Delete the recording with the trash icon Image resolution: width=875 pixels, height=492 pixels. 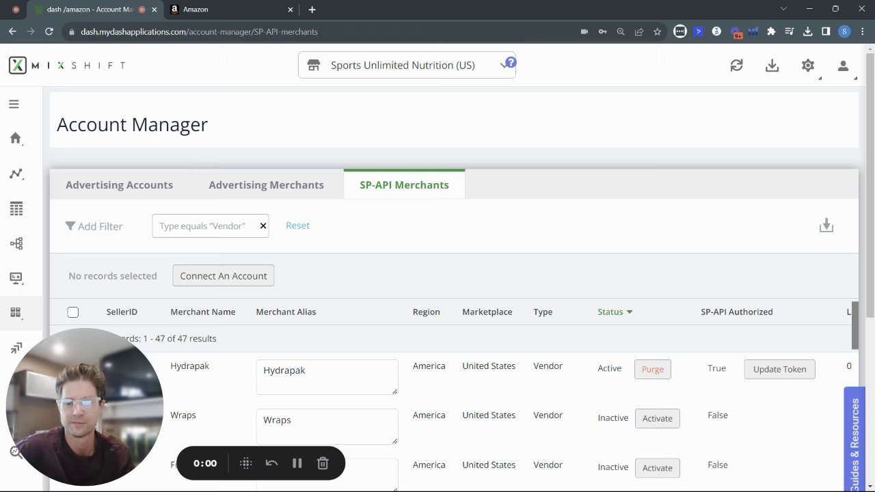[323, 463]
